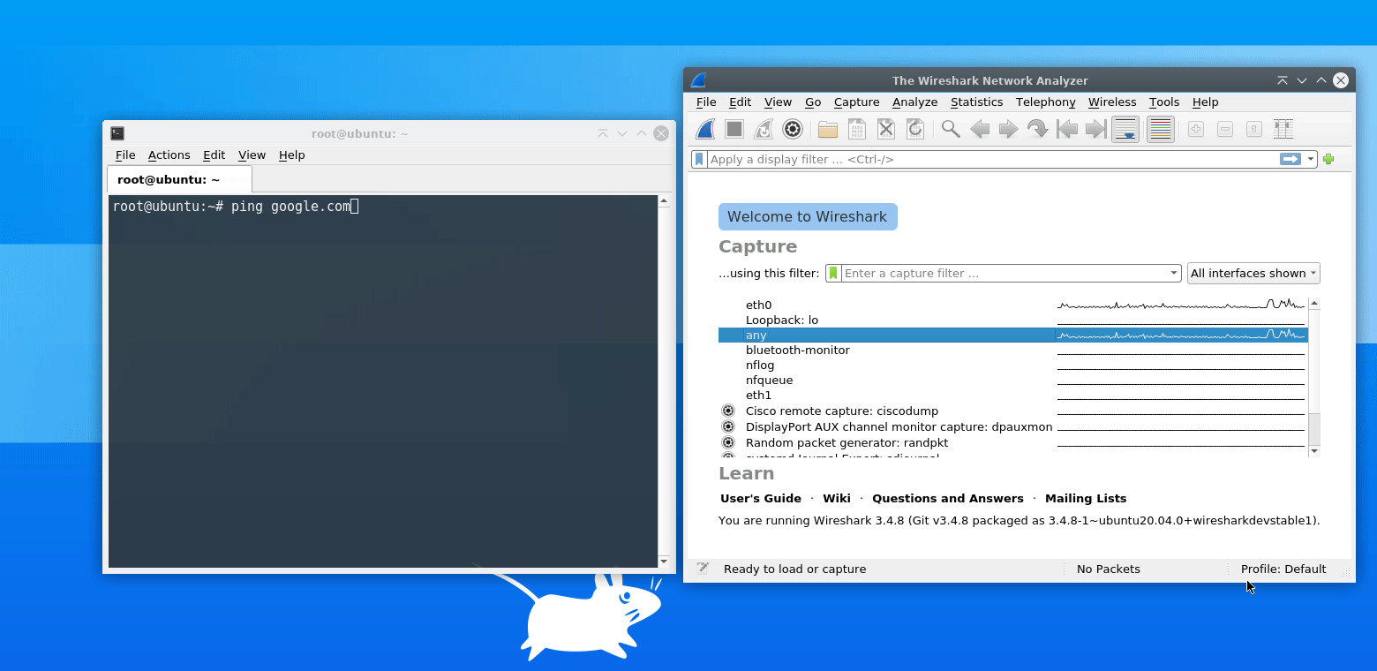Click the display filter input field
This screenshot has height=671, width=1377.
pos(992,159)
